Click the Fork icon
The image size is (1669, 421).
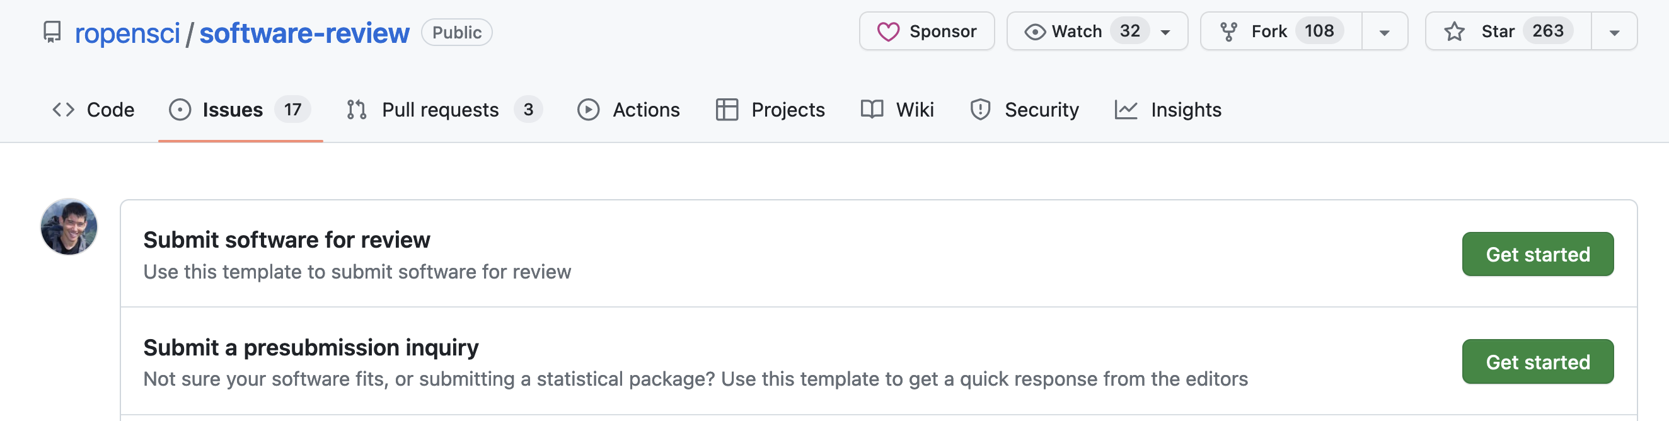tap(1228, 32)
